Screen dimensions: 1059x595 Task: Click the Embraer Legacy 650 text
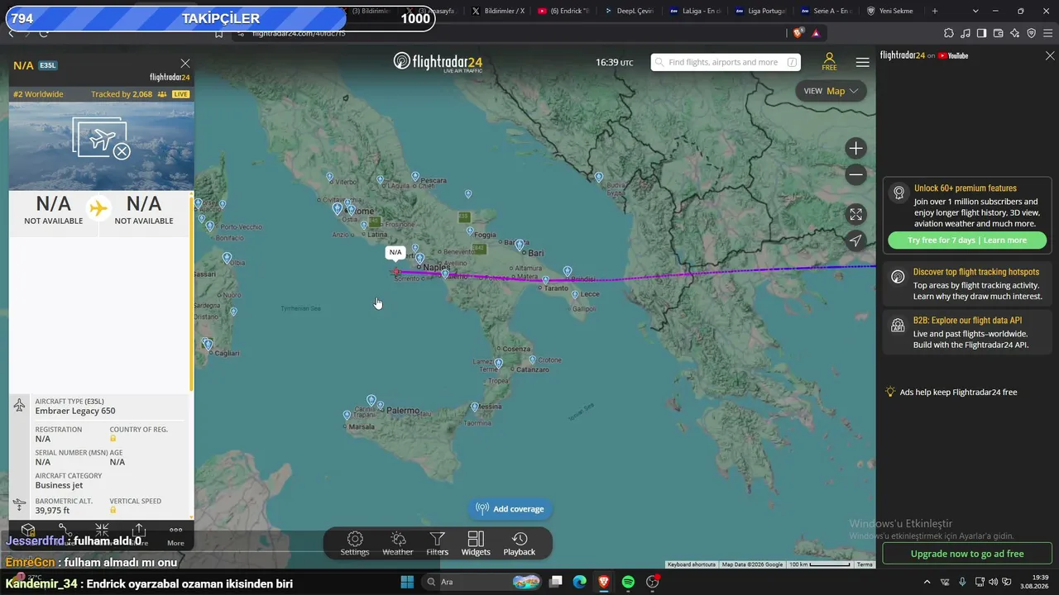pos(75,411)
